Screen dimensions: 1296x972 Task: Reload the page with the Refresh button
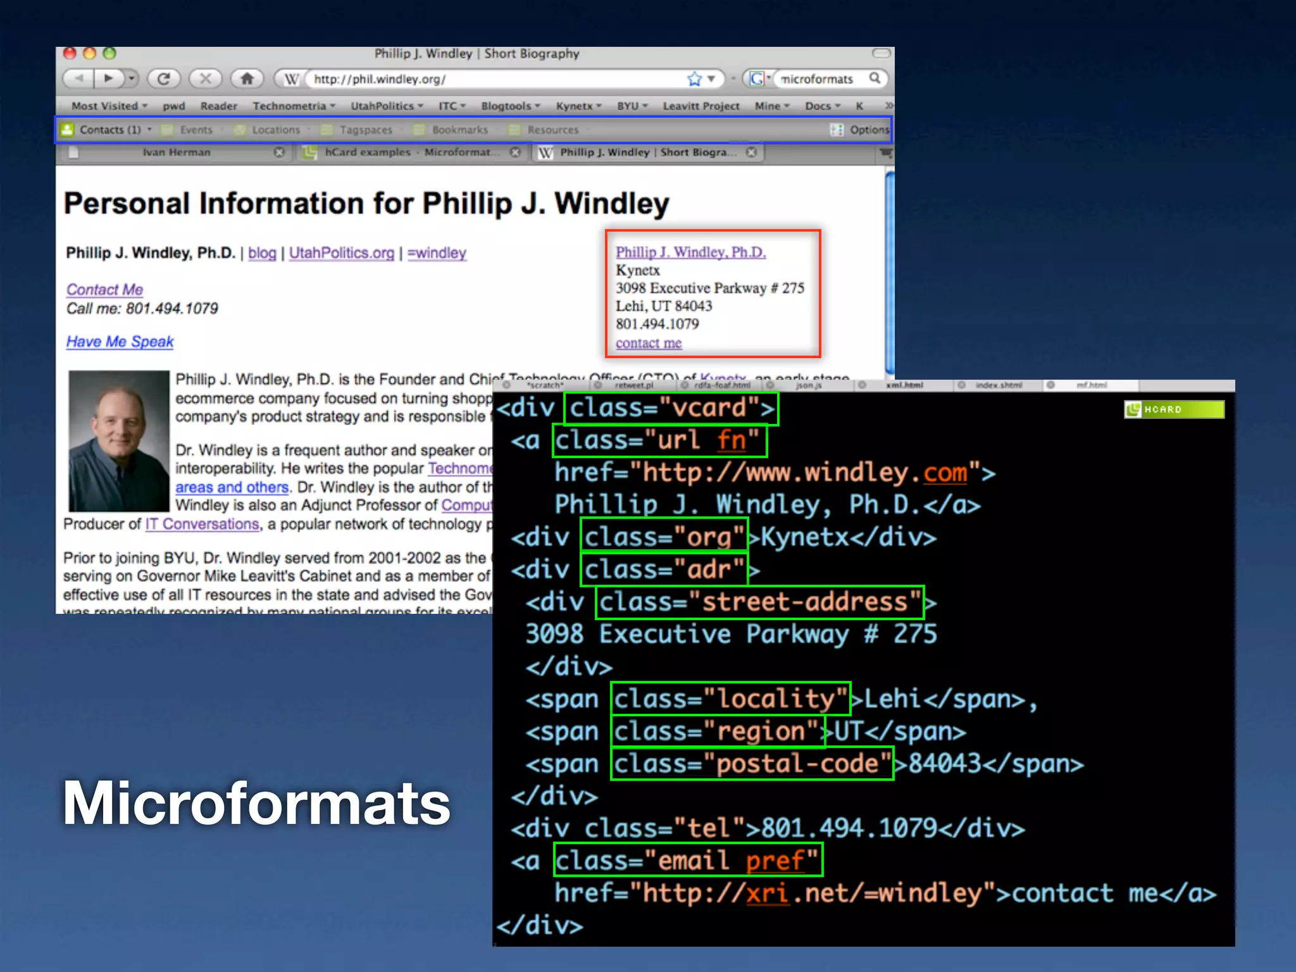[x=163, y=78]
